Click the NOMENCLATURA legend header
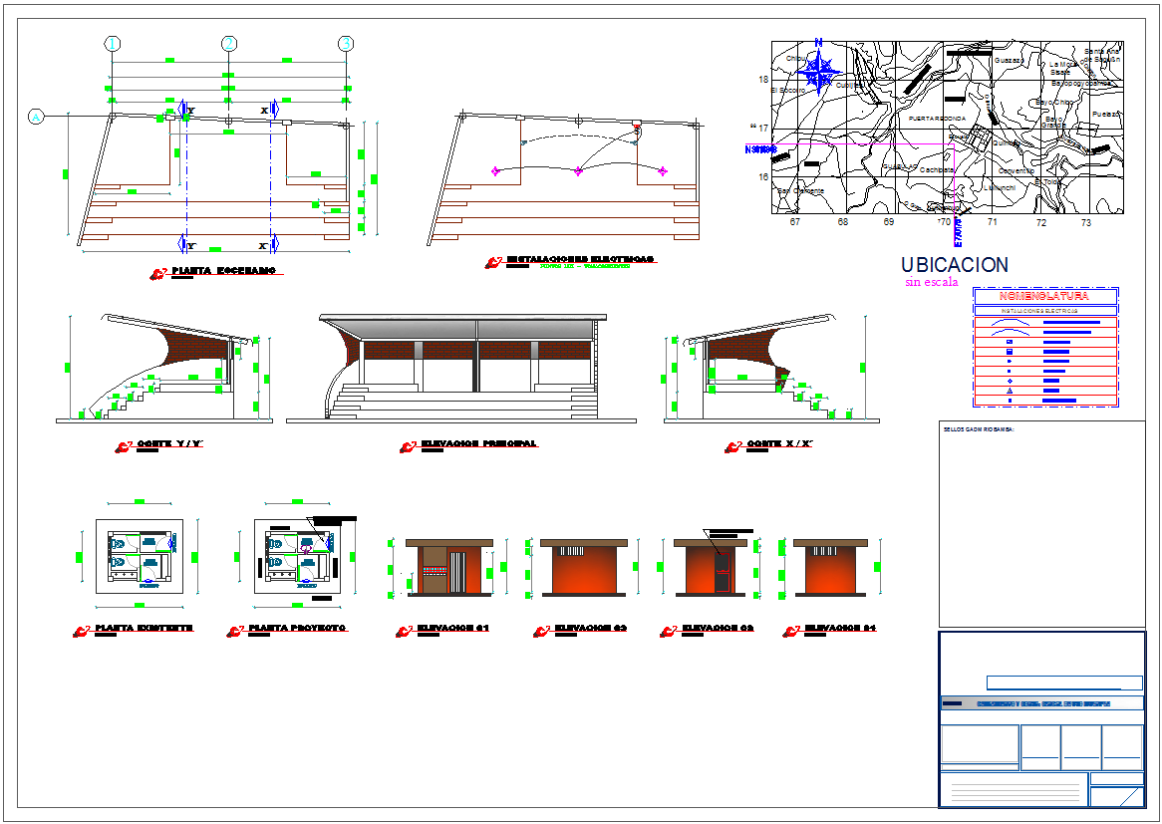 coord(1044,296)
